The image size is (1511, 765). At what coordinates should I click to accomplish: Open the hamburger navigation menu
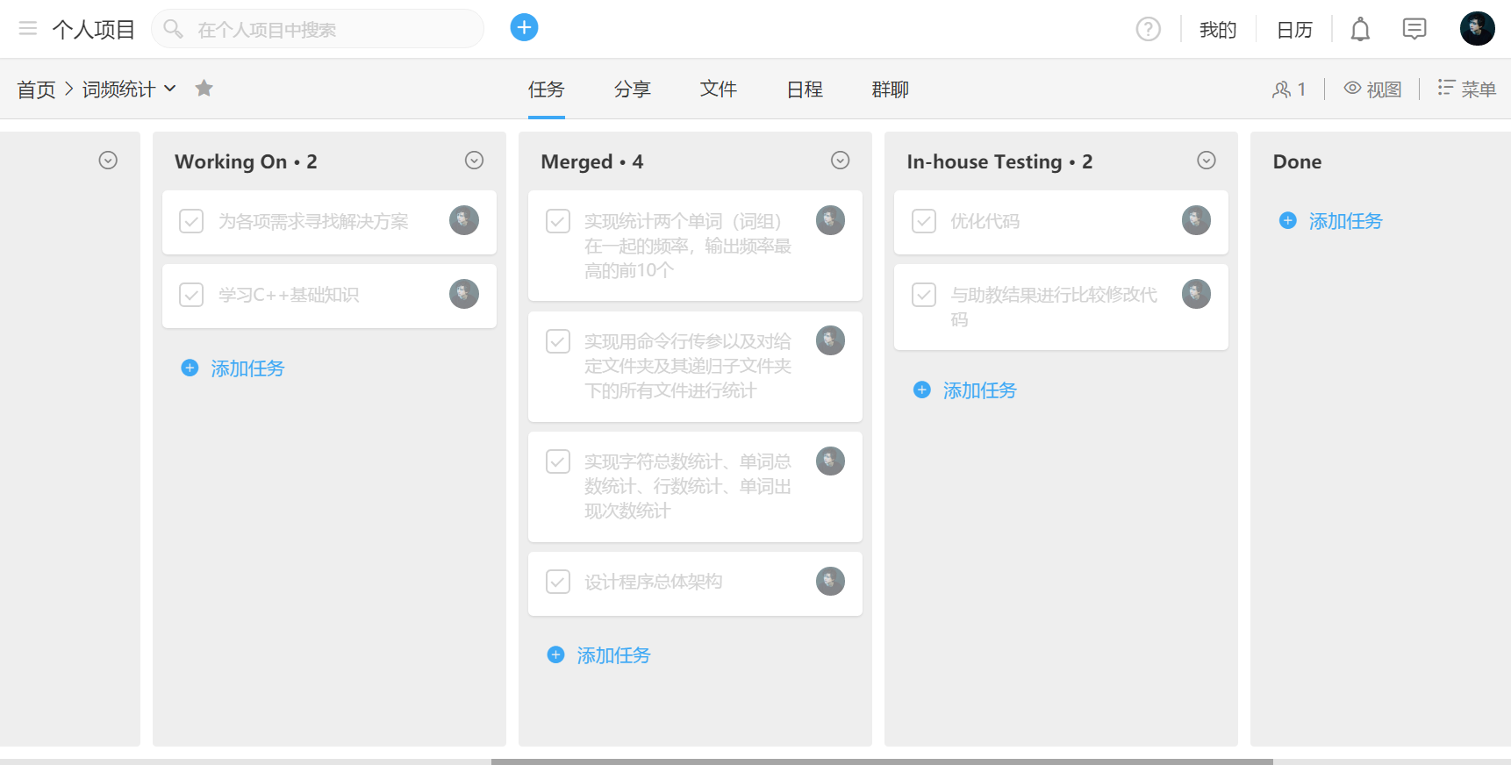(x=28, y=29)
